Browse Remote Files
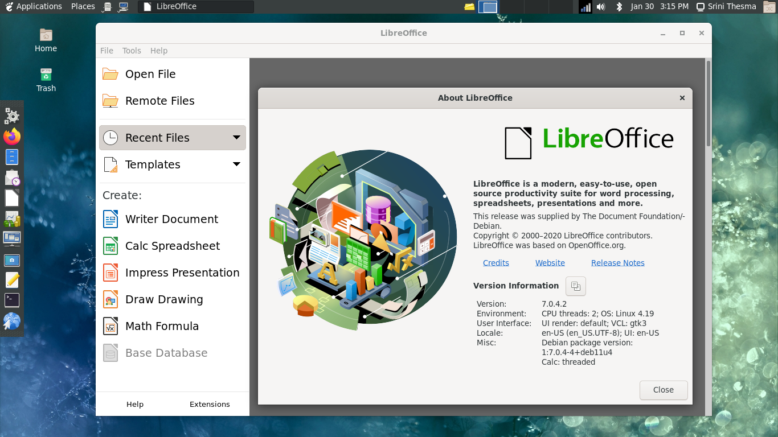 pyautogui.click(x=159, y=101)
